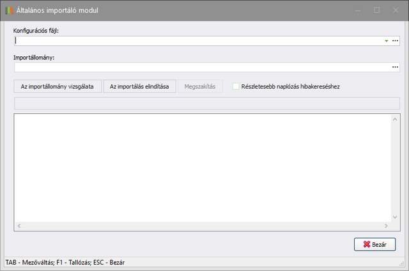Click log area's scroll right arrow
Screen dimensions: 409x271
[386, 226]
